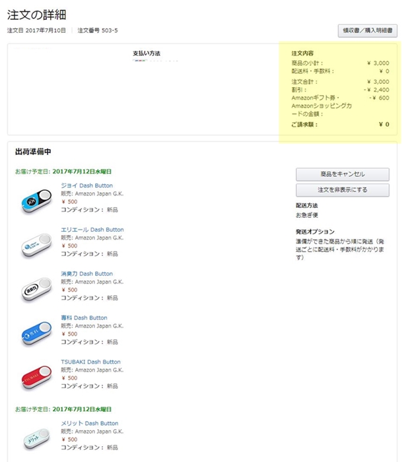Click the メリット Dash Button product image
410x462 pixels.
click(36, 439)
